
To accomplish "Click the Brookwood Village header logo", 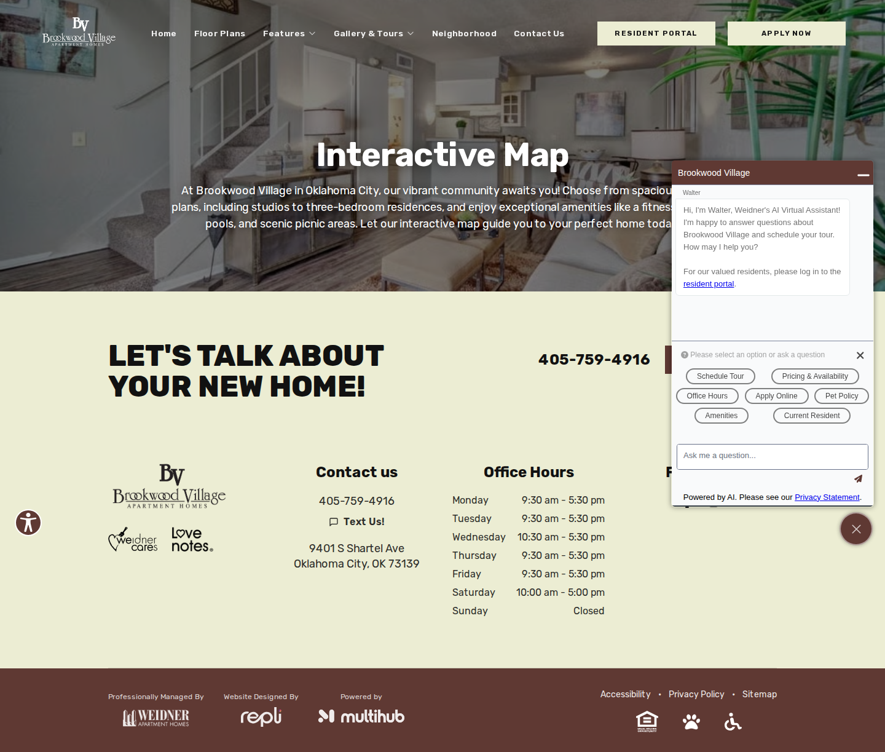I will (x=79, y=32).
